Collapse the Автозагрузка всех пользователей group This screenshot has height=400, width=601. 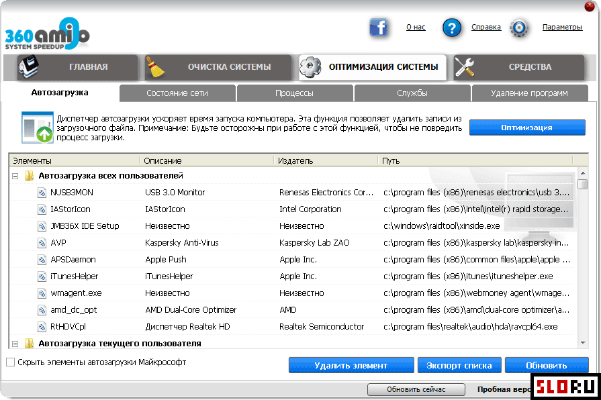[x=15, y=177]
